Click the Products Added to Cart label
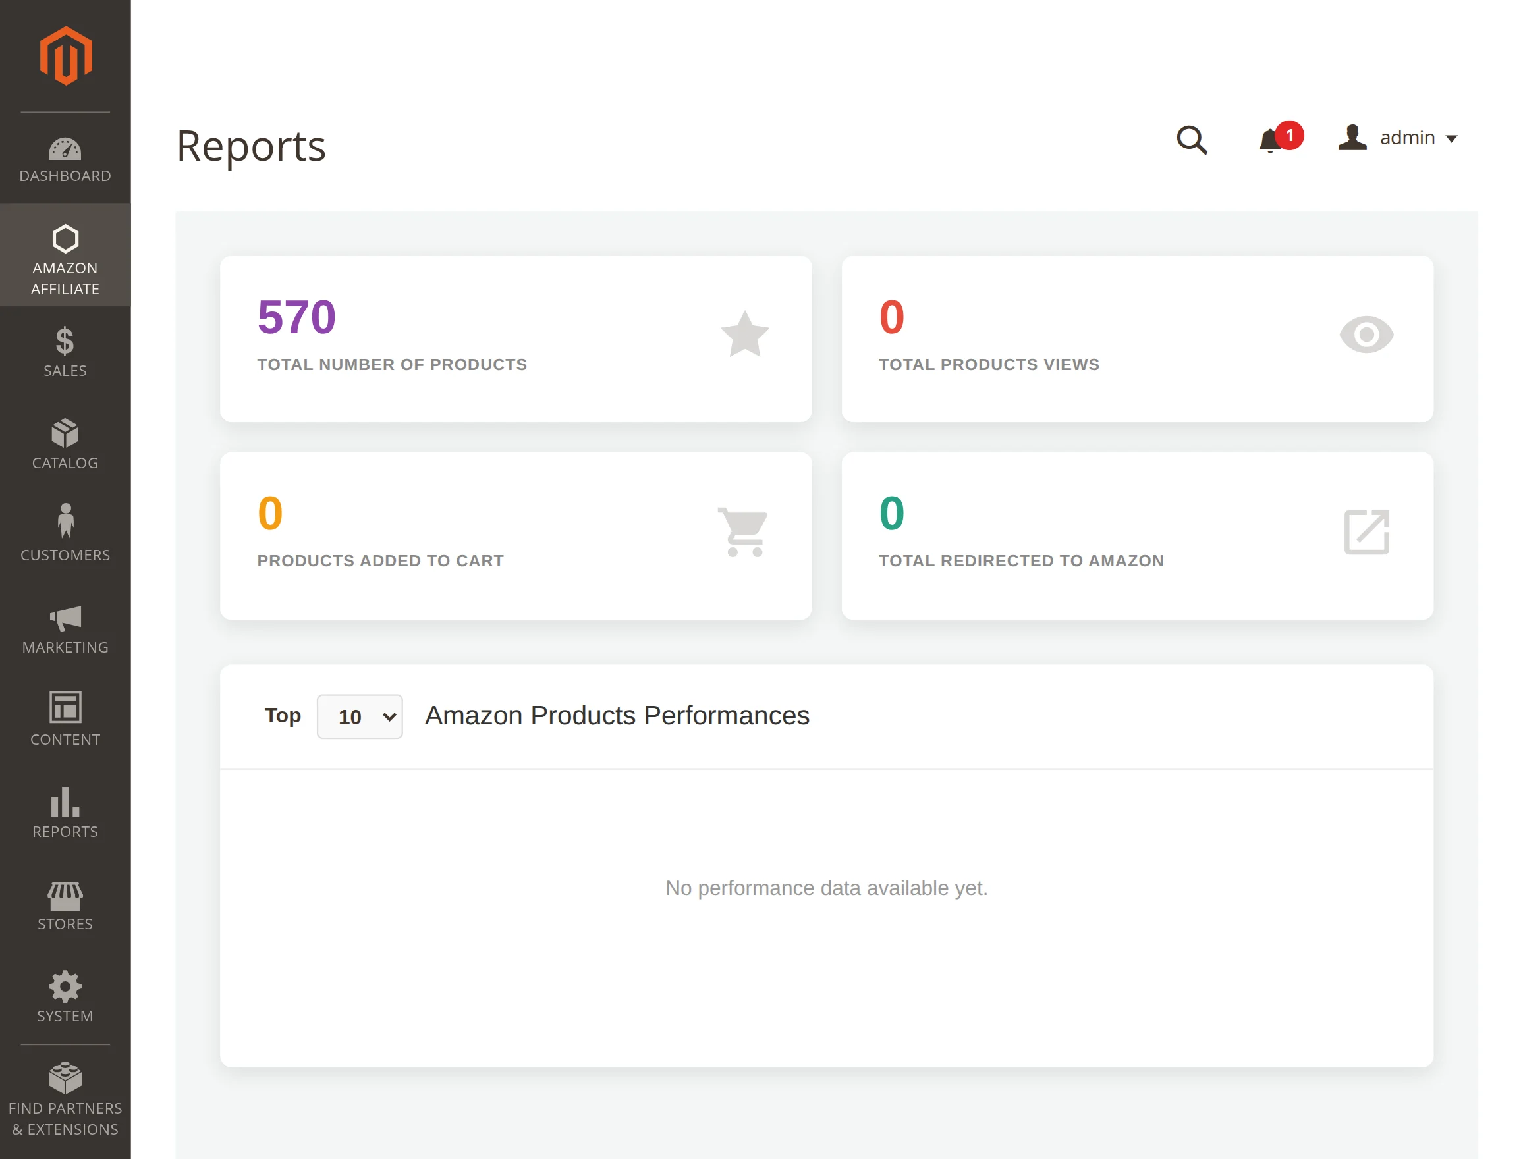 [380, 560]
